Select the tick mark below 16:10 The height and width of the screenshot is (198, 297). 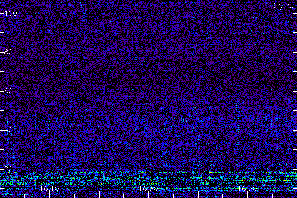[49, 195]
